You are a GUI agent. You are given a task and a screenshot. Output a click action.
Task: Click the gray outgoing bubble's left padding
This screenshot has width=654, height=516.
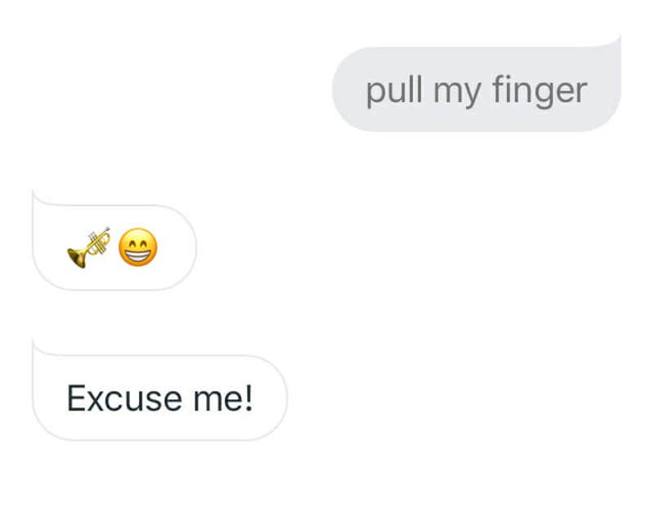(x=347, y=90)
